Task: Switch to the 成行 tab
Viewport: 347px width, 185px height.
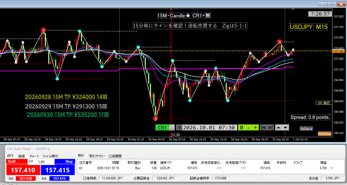Action: pyautogui.click(x=10, y=156)
